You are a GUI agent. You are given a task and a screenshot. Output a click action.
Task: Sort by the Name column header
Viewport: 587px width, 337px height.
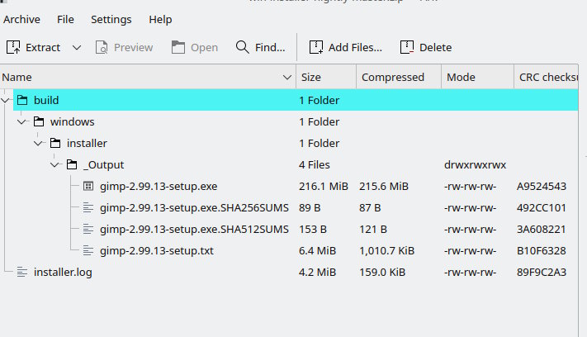[148, 77]
